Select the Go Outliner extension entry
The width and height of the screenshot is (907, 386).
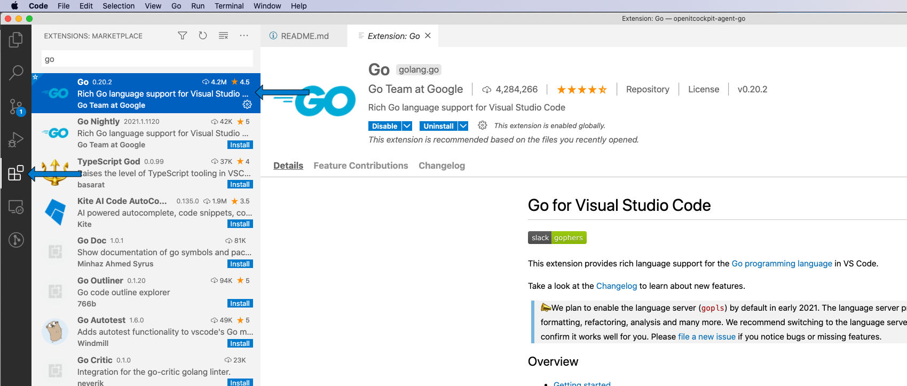coord(146,292)
